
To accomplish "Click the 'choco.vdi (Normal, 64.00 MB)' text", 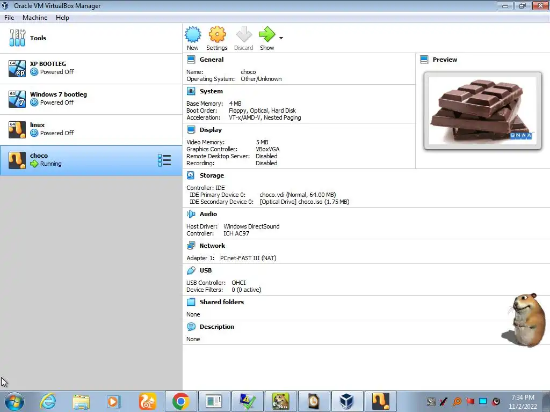I will pyautogui.click(x=298, y=195).
